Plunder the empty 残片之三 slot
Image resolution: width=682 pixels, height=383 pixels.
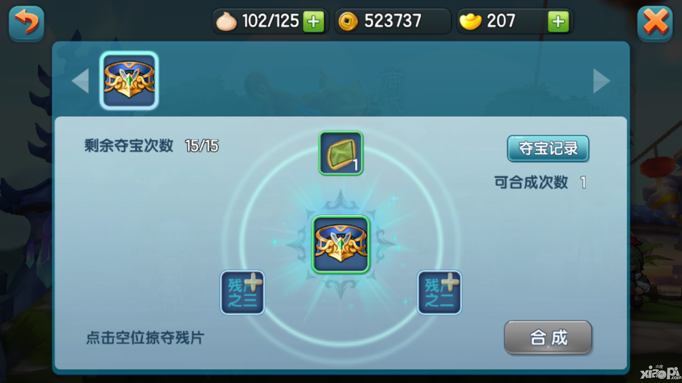coord(243,293)
